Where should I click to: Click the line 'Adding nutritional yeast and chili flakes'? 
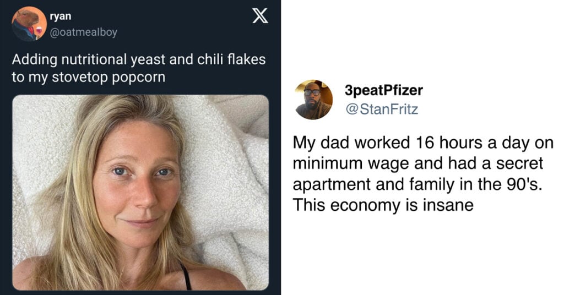pyautogui.click(x=139, y=59)
